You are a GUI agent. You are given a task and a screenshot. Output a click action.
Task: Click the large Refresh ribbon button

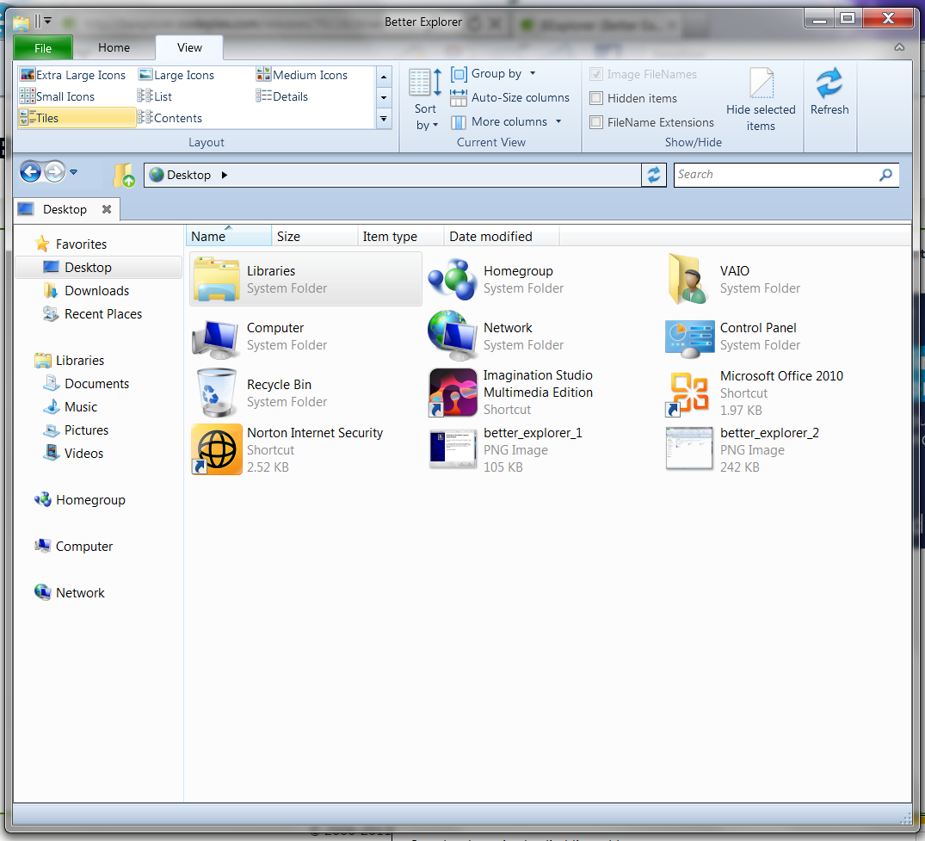pyautogui.click(x=829, y=92)
